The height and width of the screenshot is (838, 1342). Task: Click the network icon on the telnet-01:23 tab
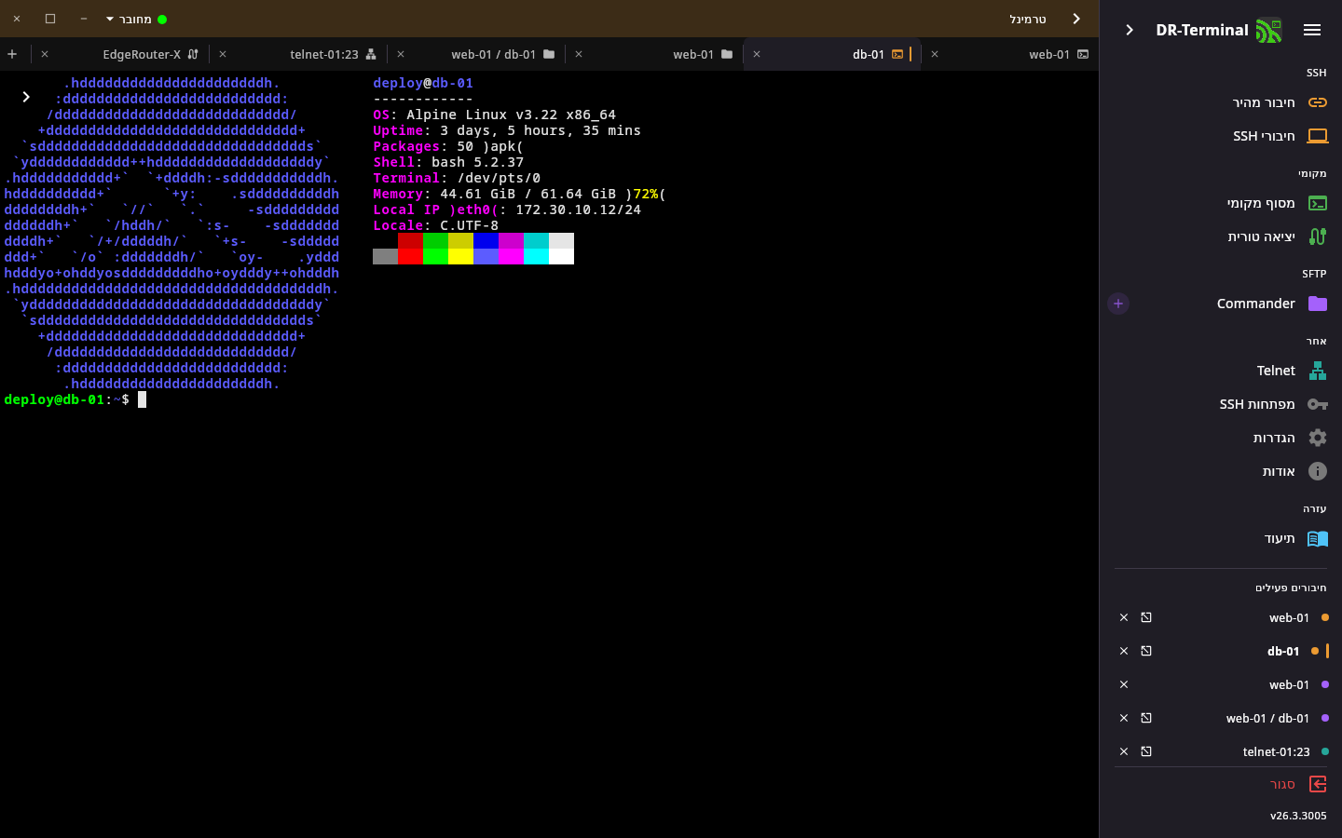(371, 54)
